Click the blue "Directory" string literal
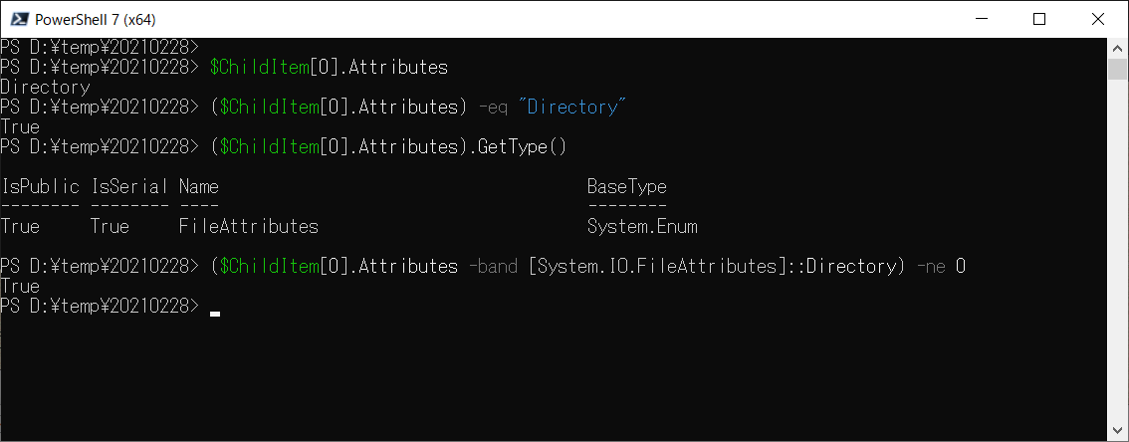This screenshot has width=1129, height=442. pos(572,108)
